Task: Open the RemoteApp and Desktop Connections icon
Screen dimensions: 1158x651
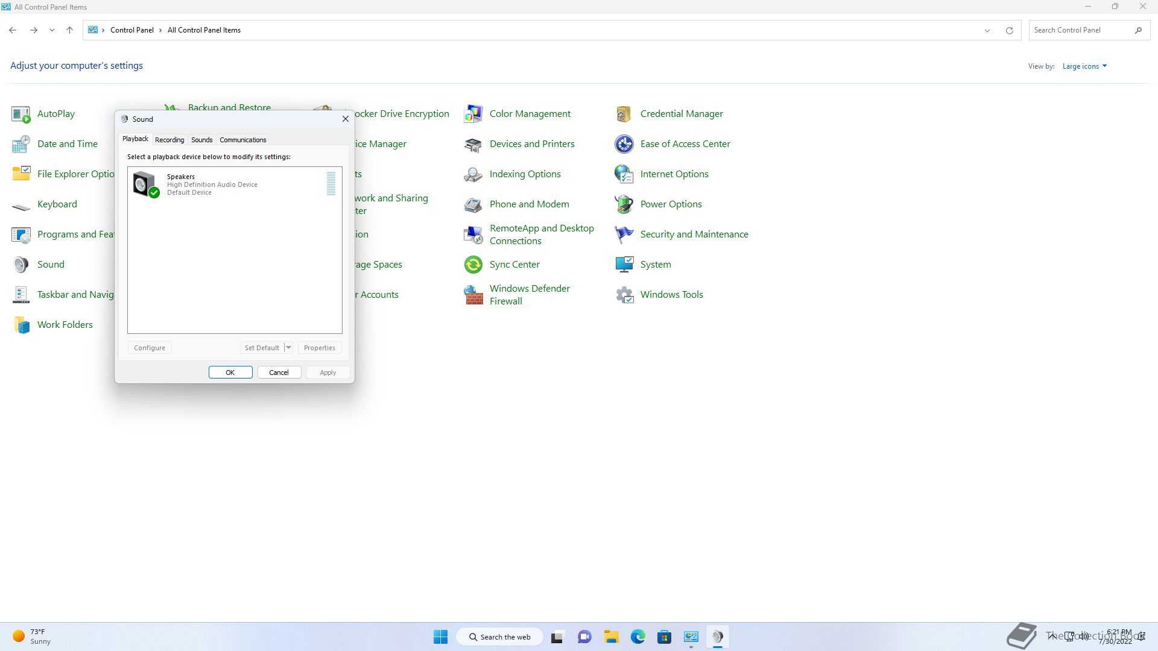Action: tap(473, 234)
